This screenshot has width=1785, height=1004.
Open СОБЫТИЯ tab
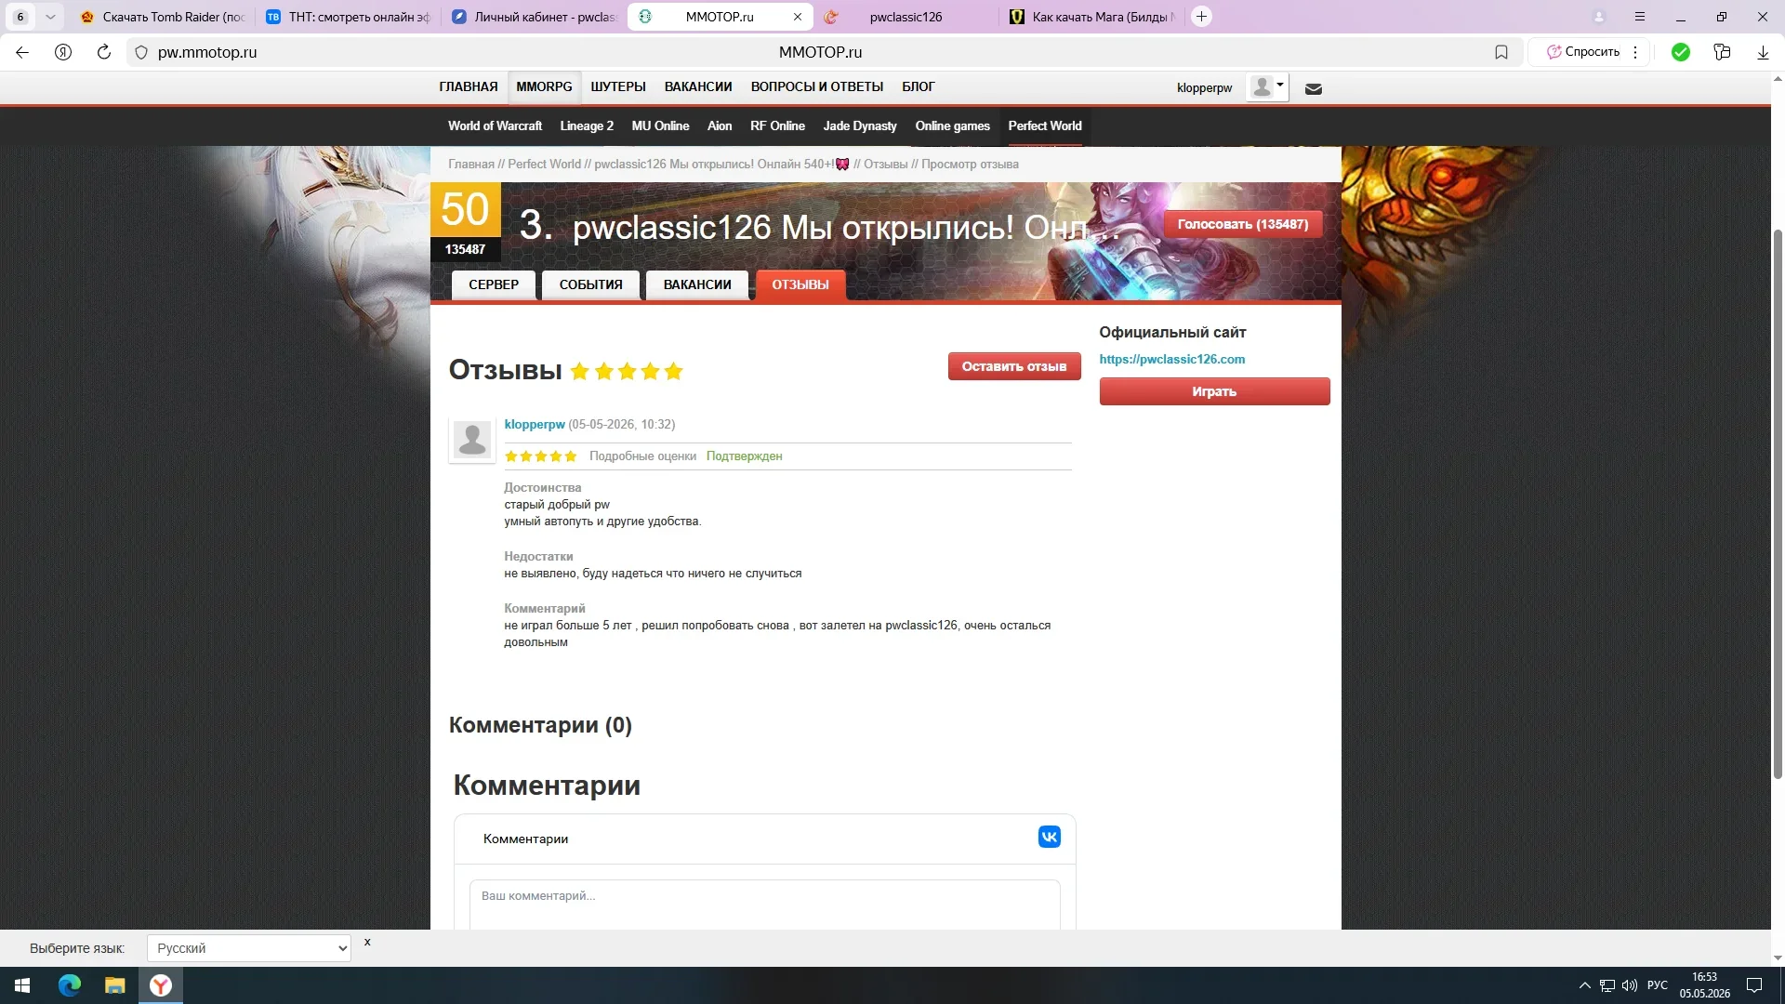591,284
